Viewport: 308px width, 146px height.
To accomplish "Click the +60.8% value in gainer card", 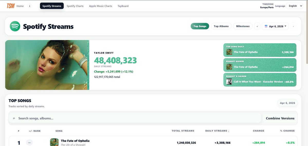I will (x=289, y=82).
